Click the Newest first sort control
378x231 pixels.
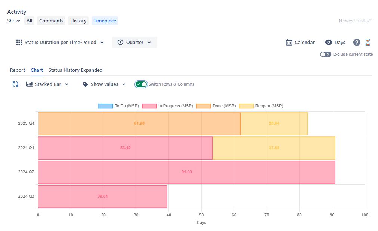[355, 21]
